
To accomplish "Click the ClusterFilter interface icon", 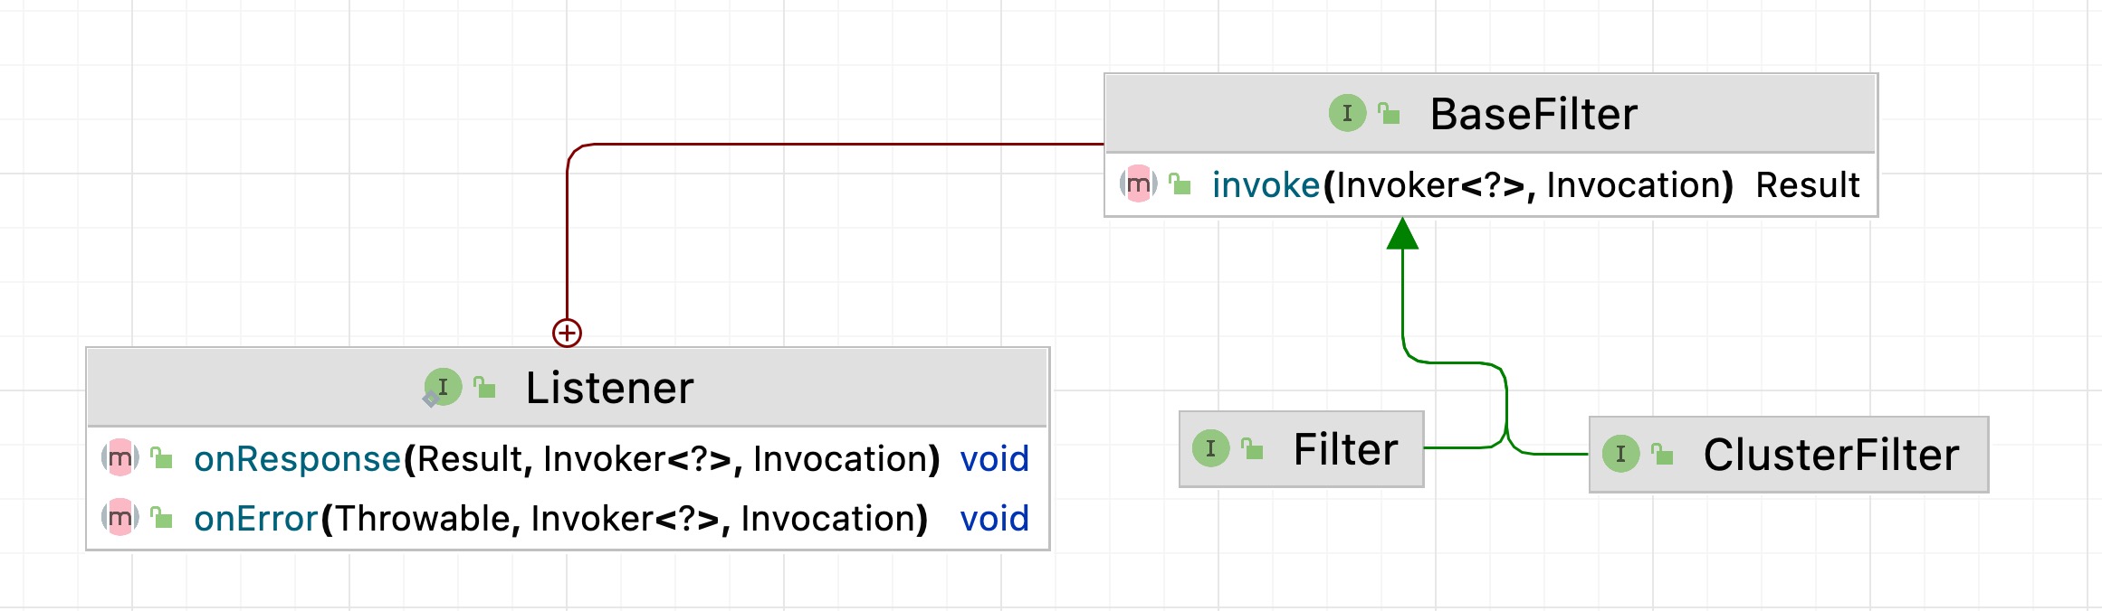I will 1620,454.
